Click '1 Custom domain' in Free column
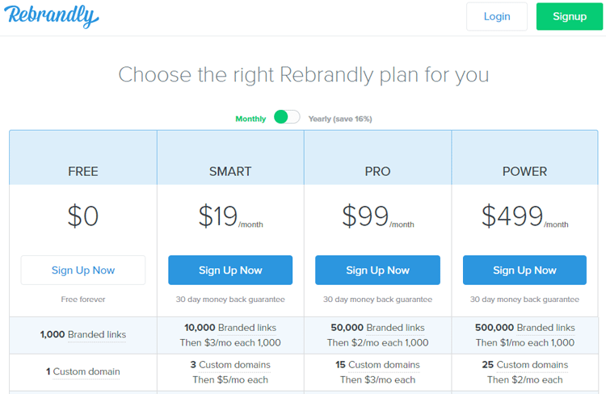The image size is (606, 394). click(x=83, y=371)
